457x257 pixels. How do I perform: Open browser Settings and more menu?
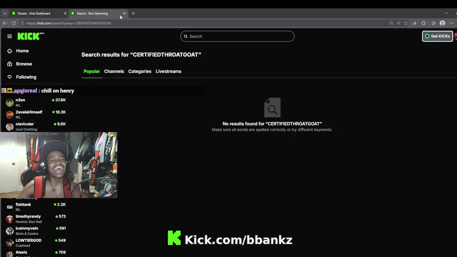(x=452, y=23)
